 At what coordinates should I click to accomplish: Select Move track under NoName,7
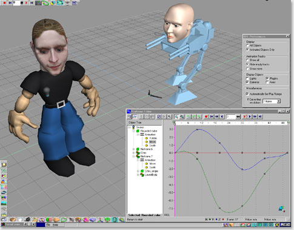point(153,164)
